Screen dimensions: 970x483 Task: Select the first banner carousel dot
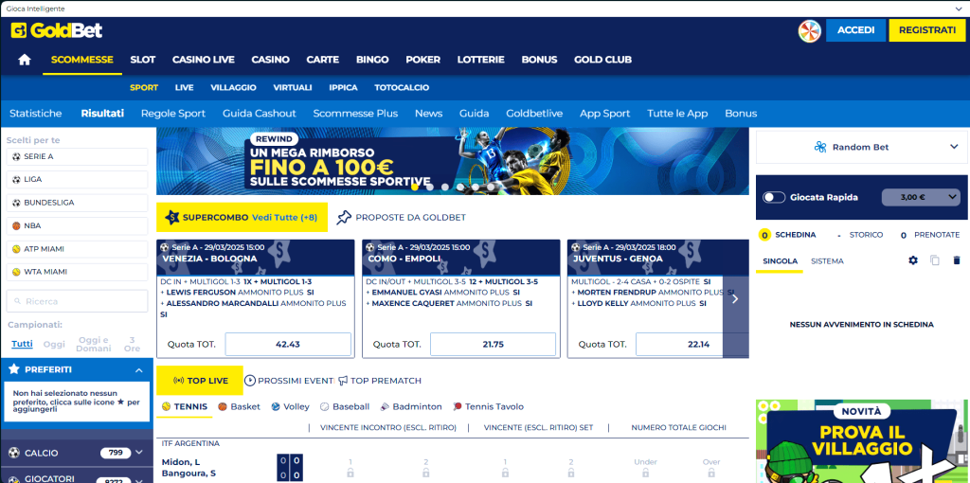tap(415, 187)
